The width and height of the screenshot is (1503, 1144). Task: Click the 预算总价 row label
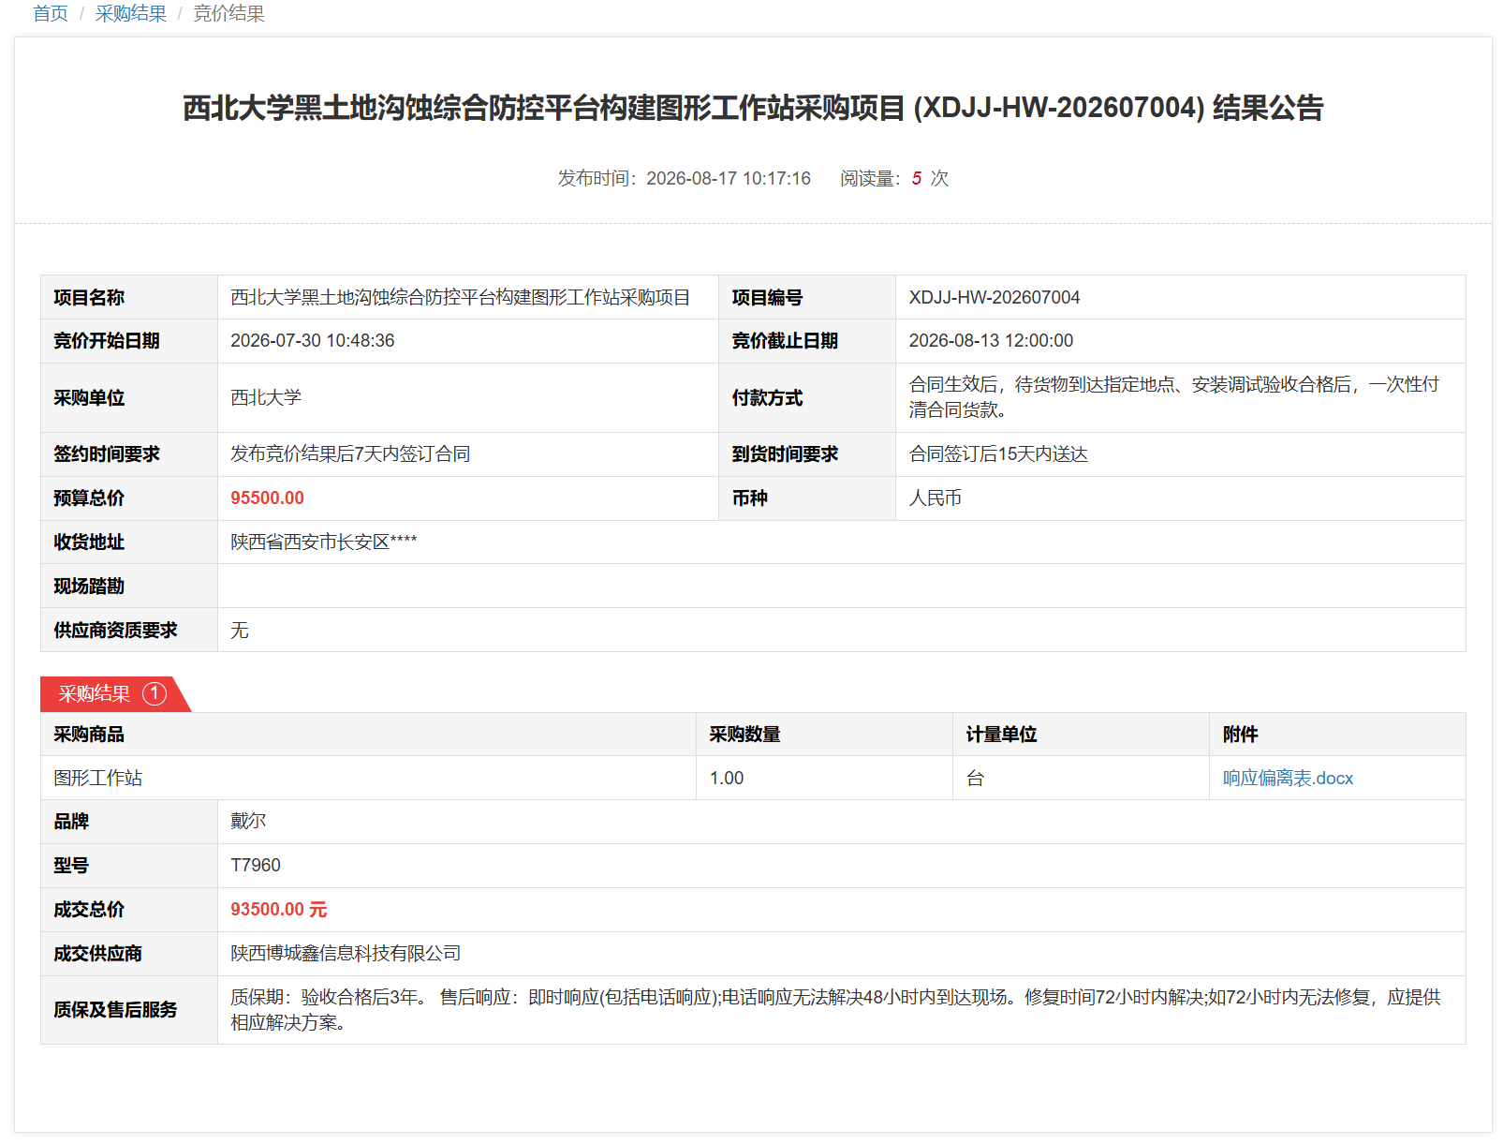[x=89, y=498]
